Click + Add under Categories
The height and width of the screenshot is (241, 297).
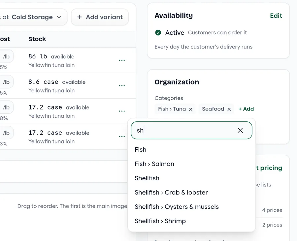(x=246, y=109)
